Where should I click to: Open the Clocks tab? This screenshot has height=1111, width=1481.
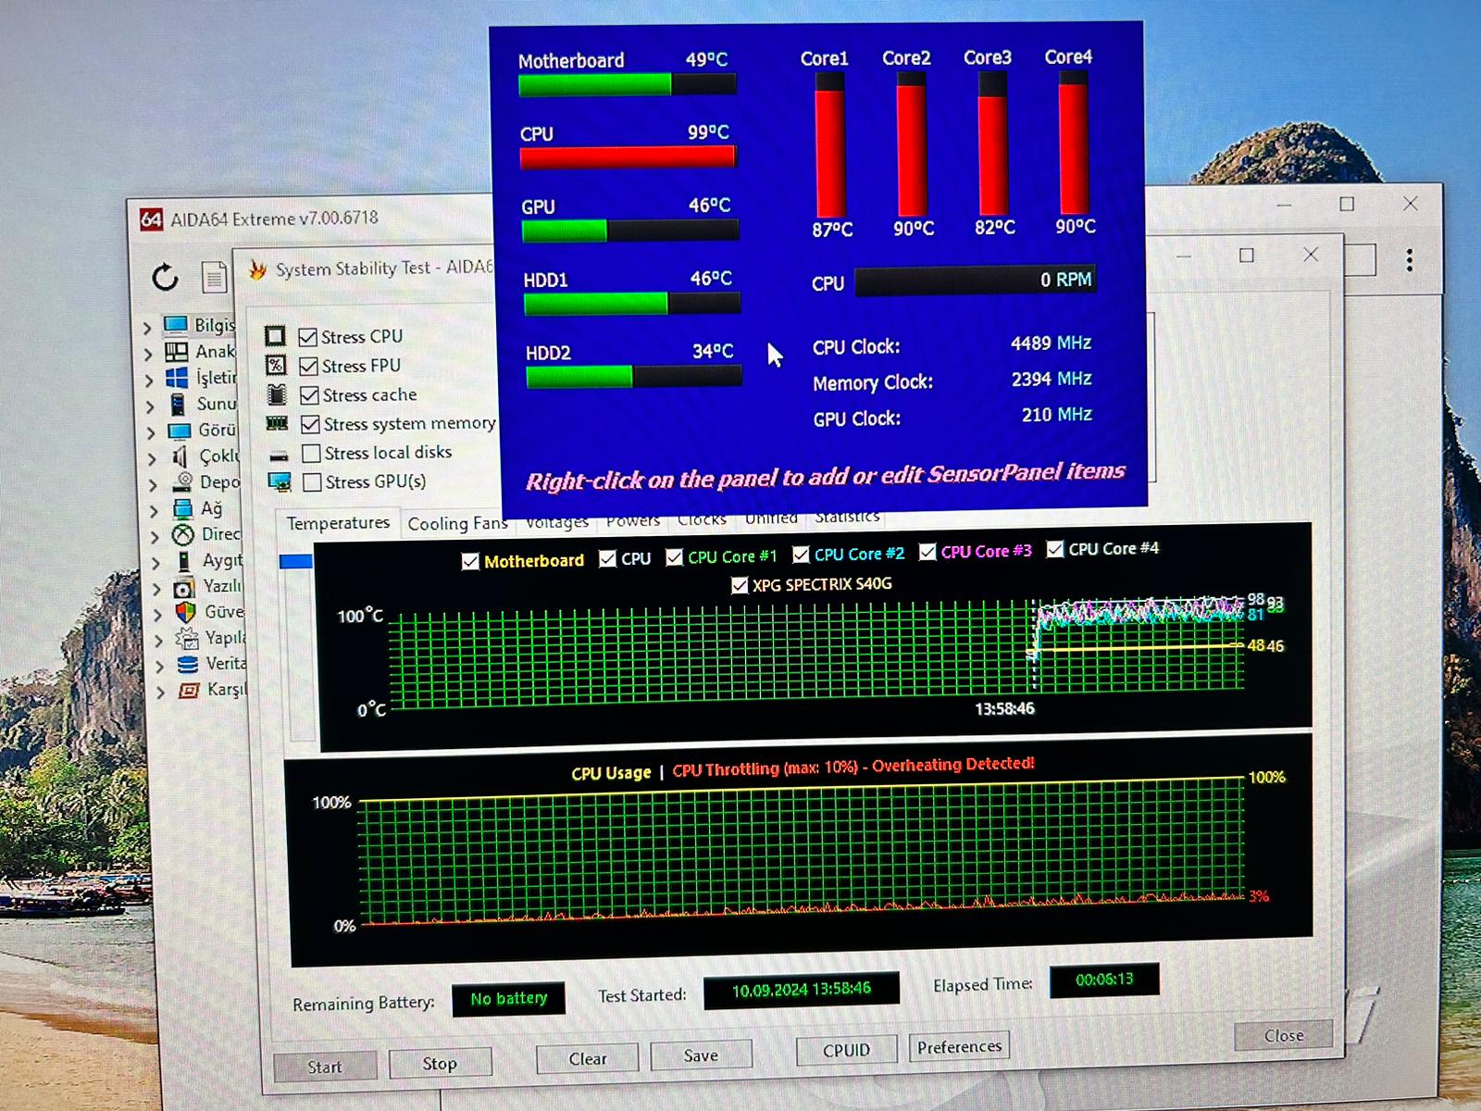coord(702,519)
